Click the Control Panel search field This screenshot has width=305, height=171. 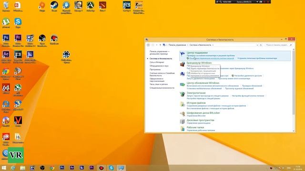278,45
